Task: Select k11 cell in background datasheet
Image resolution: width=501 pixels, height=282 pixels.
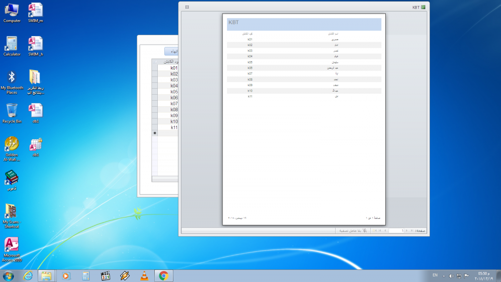Action: coord(168,127)
